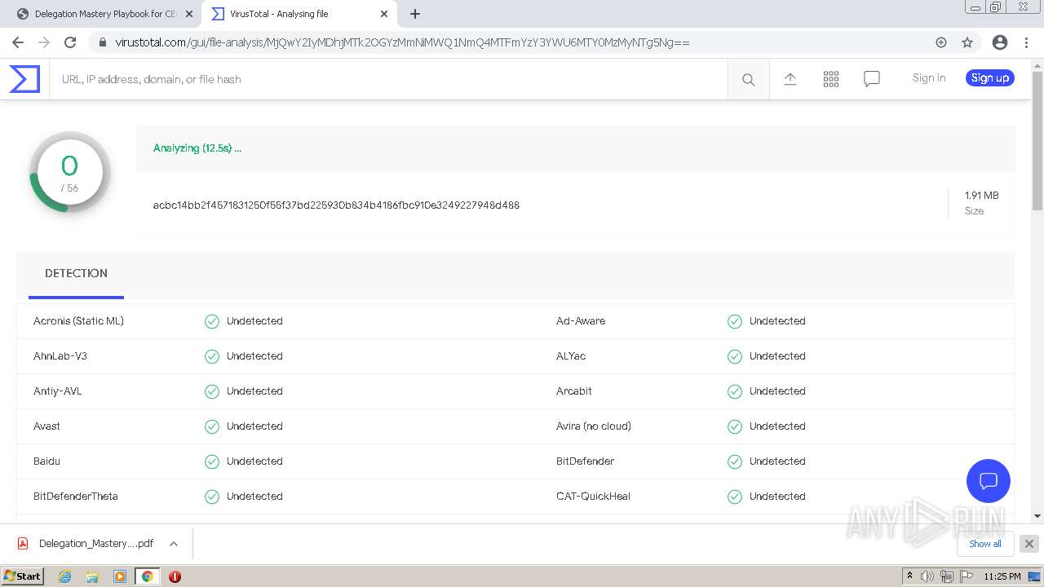1044x587 pixels.
Task: Close the VirusTotal tab
Action: point(384,14)
